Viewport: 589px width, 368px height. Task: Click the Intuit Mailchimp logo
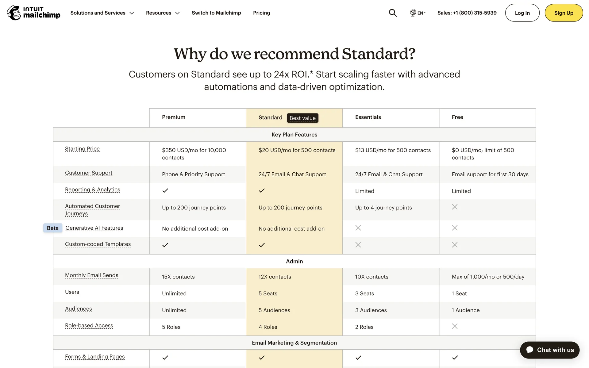[33, 13]
